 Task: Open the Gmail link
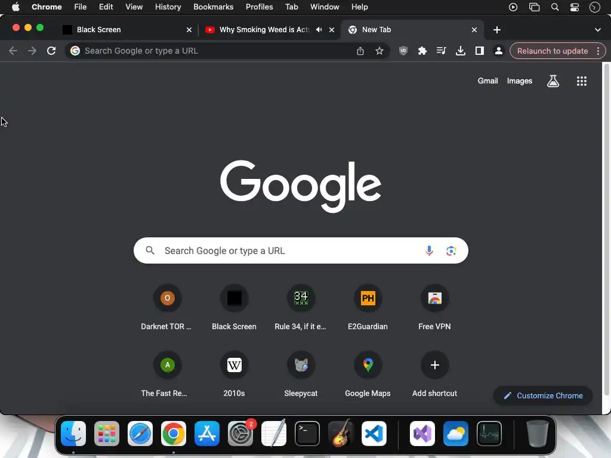(487, 81)
